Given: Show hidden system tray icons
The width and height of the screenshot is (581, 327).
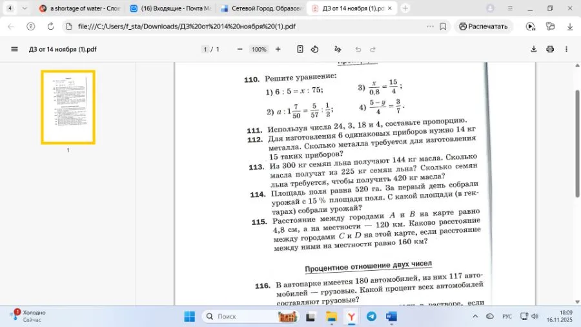Looking at the screenshot, I should pos(475,316).
